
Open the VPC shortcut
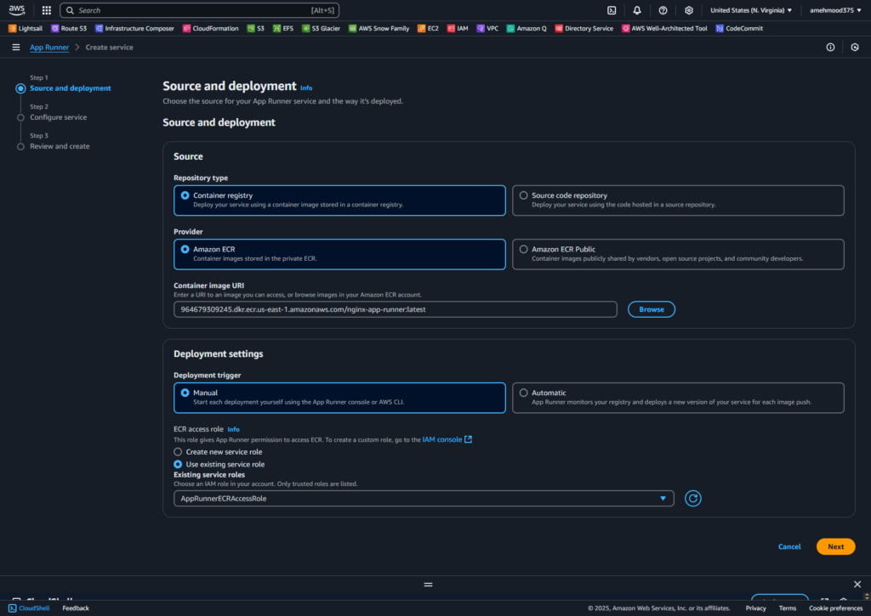tap(487, 28)
